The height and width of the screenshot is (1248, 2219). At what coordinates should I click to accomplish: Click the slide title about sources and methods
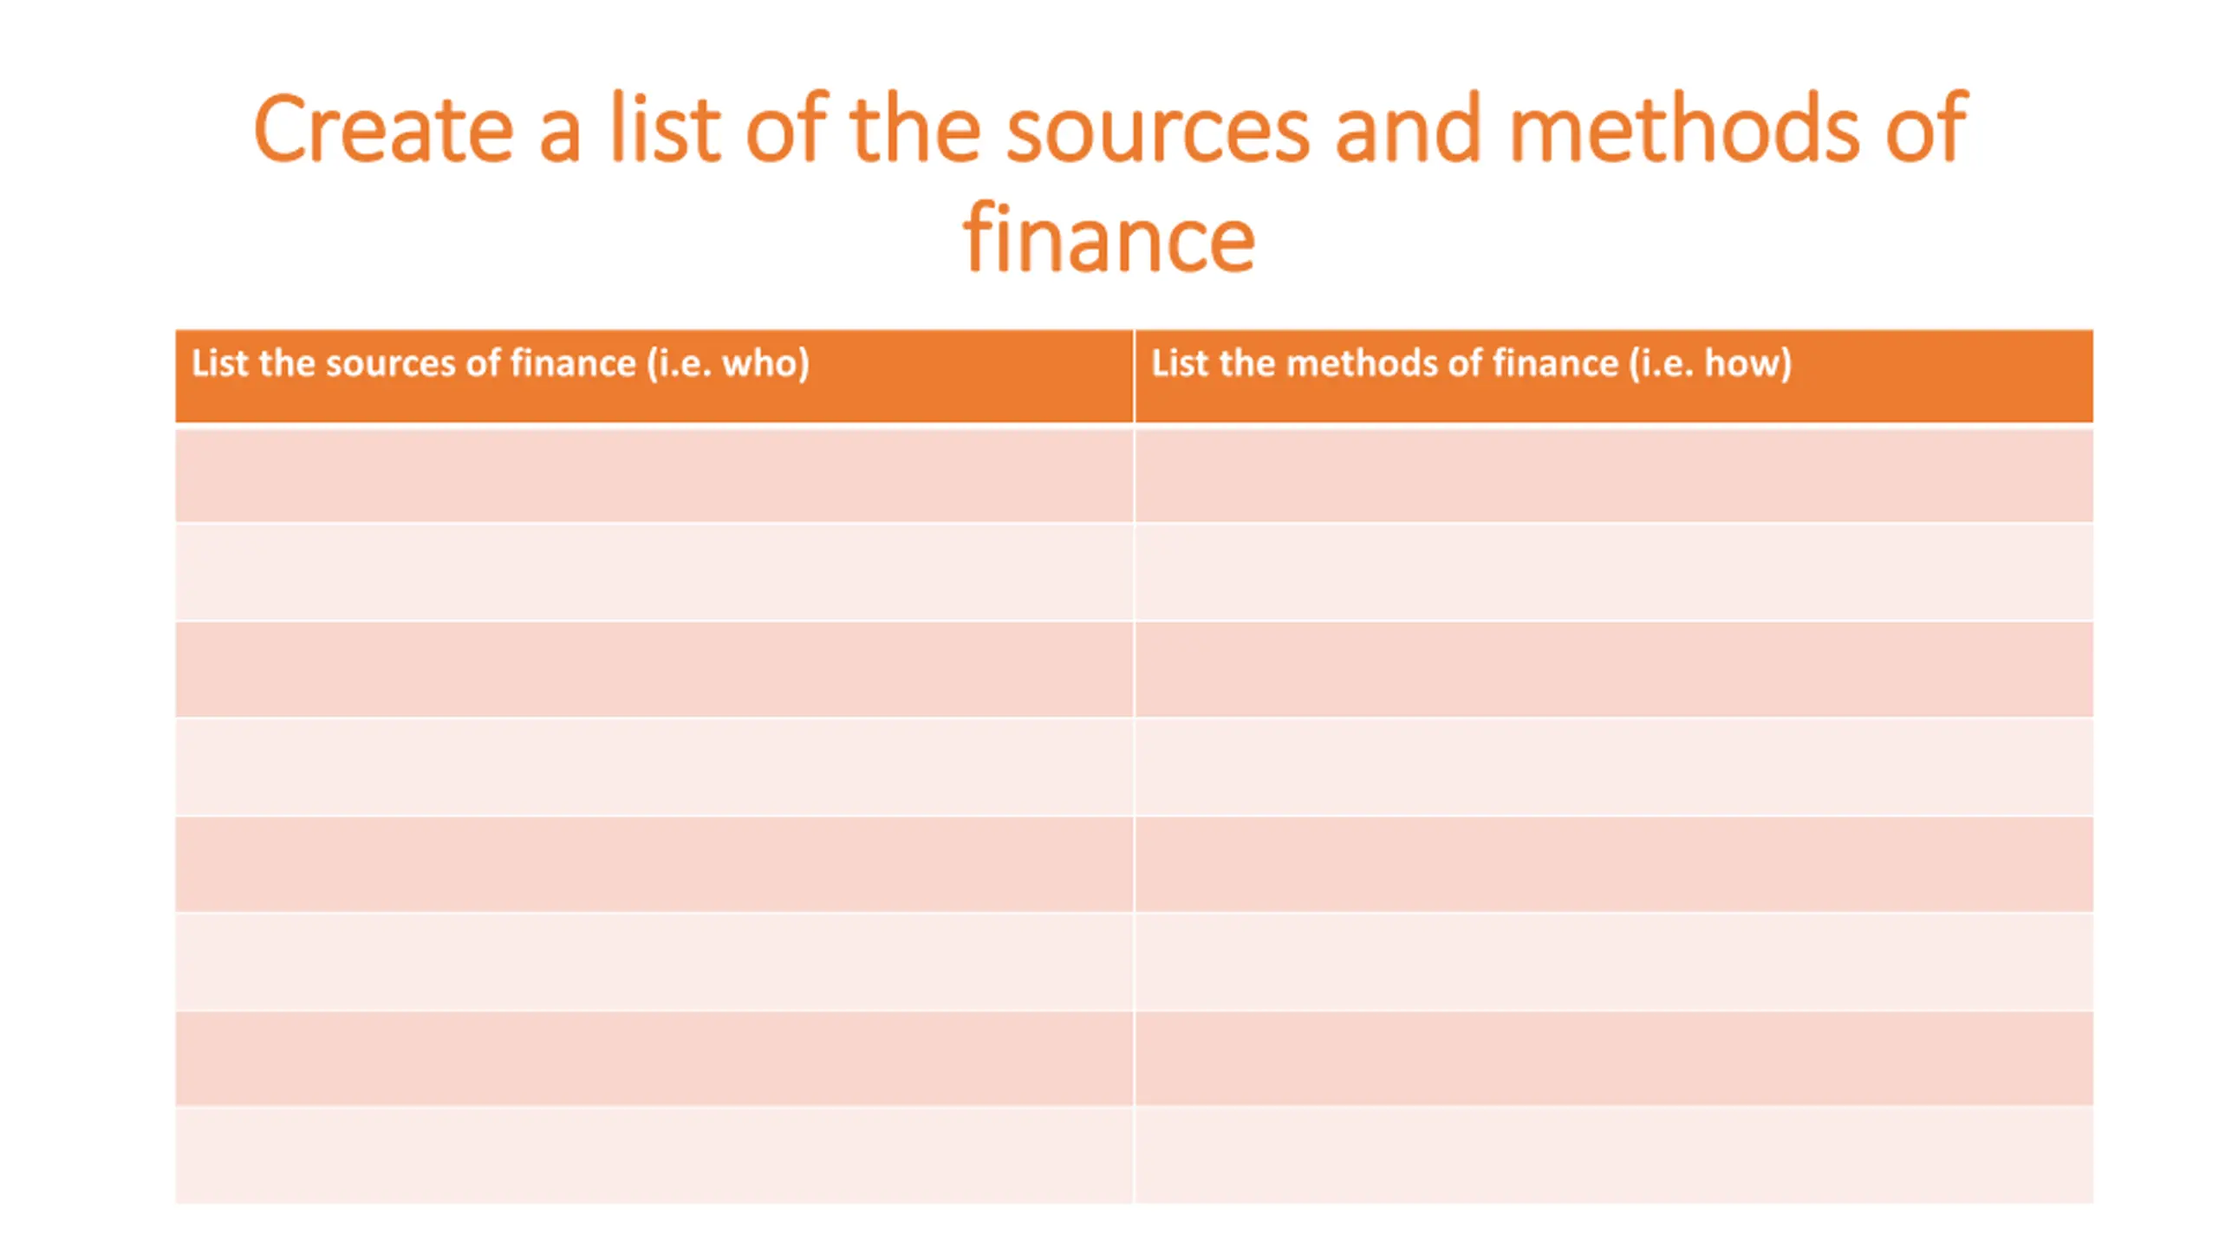[x=1109, y=182]
